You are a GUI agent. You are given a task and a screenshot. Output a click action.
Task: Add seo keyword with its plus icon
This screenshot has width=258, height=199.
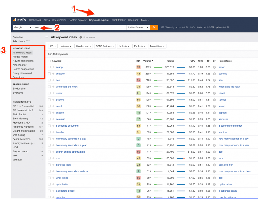coord(53,80)
